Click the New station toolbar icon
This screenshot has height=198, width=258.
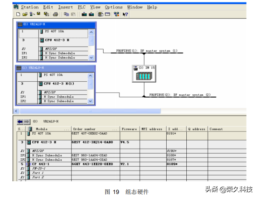point(18,14)
